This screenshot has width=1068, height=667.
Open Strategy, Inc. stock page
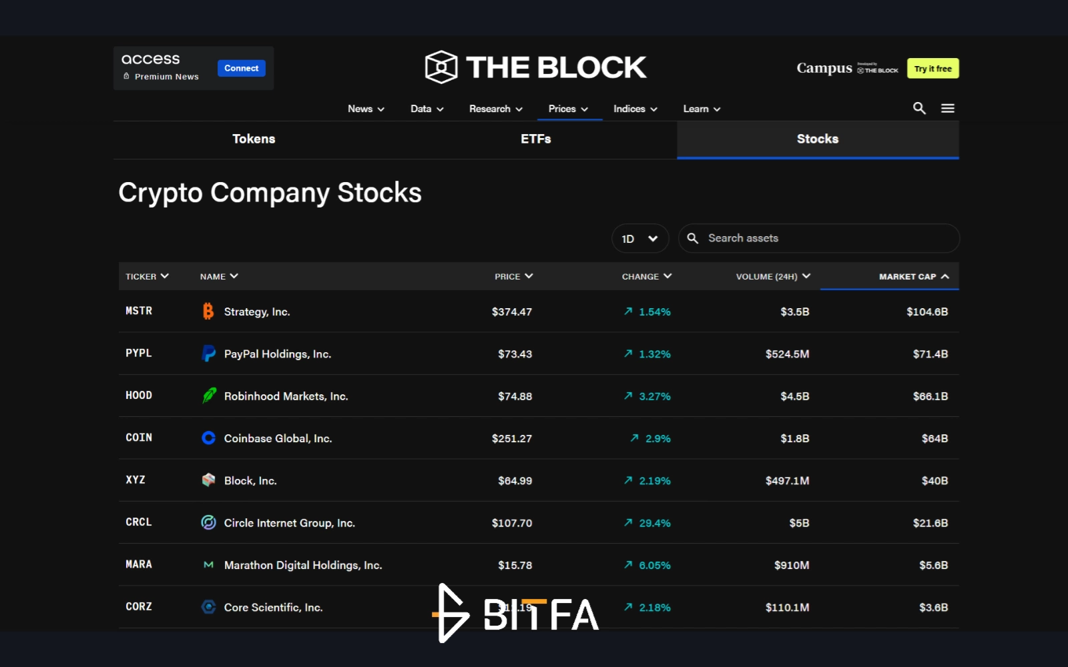[x=257, y=311]
